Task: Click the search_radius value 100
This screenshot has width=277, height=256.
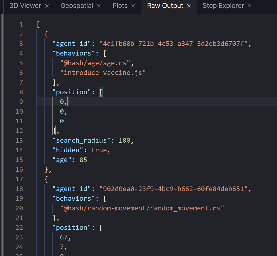Action: tap(124, 140)
